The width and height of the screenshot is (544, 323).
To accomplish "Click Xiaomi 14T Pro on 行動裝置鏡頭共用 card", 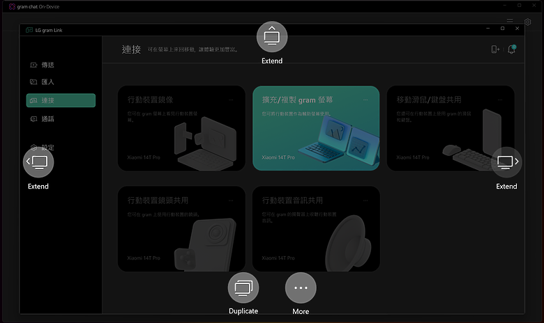I will point(144,258).
